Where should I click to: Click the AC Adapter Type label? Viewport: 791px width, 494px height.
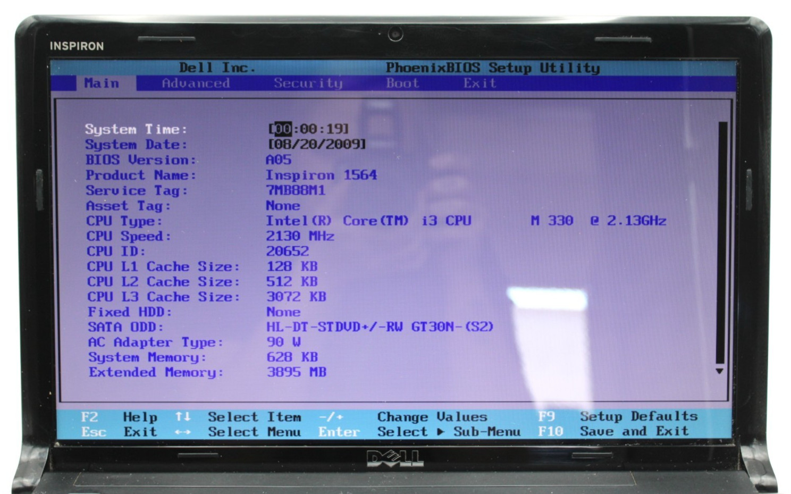click(155, 342)
